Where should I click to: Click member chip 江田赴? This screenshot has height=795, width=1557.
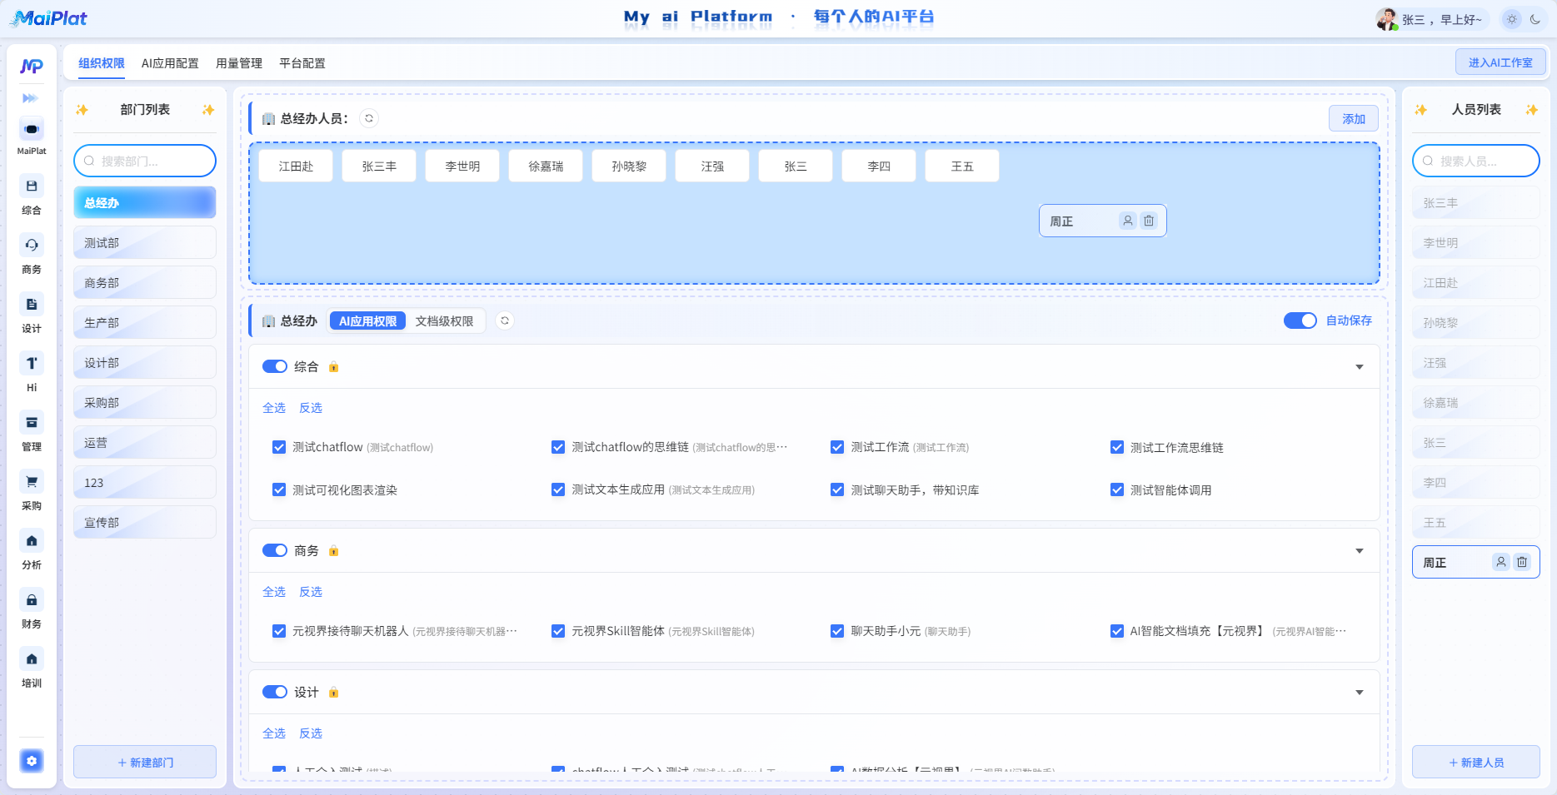click(296, 166)
